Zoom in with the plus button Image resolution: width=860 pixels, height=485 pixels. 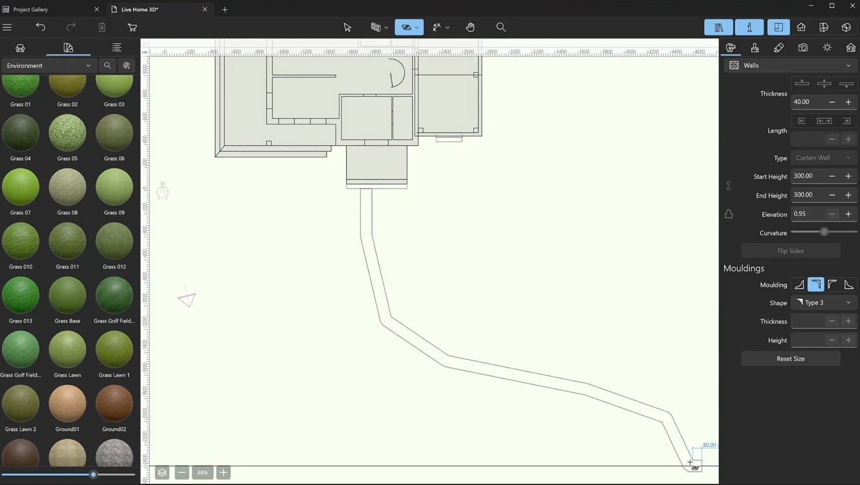tap(223, 473)
